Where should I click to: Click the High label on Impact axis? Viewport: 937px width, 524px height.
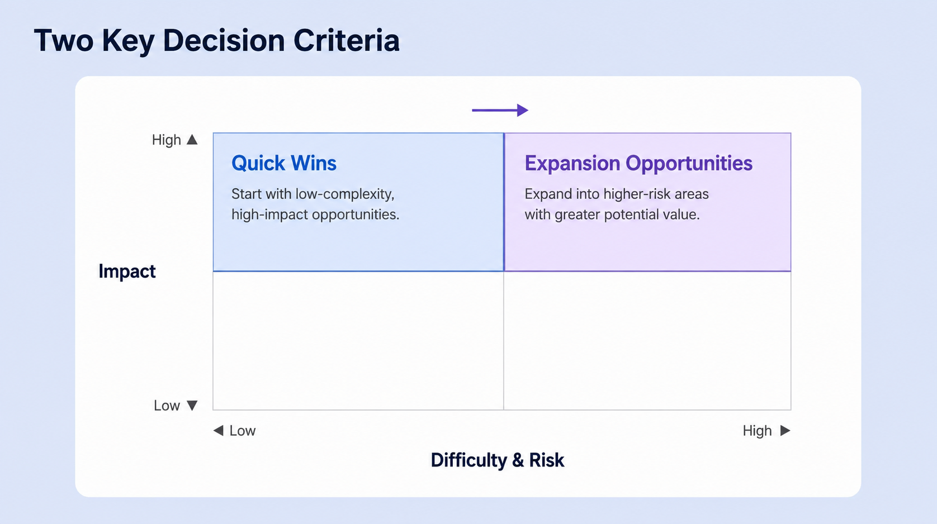coord(167,140)
